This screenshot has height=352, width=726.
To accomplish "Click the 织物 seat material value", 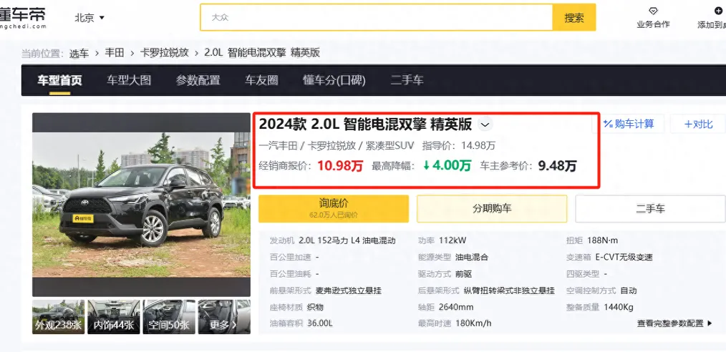I will pyautogui.click(x=315, y=308).
